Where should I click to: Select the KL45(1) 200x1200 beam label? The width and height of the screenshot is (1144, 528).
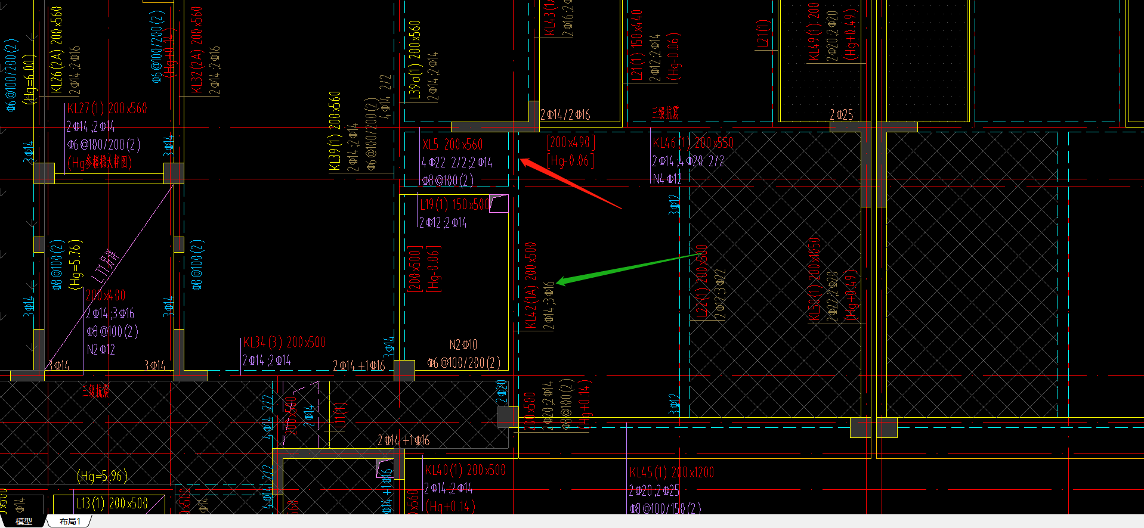(x=672, y=473)
